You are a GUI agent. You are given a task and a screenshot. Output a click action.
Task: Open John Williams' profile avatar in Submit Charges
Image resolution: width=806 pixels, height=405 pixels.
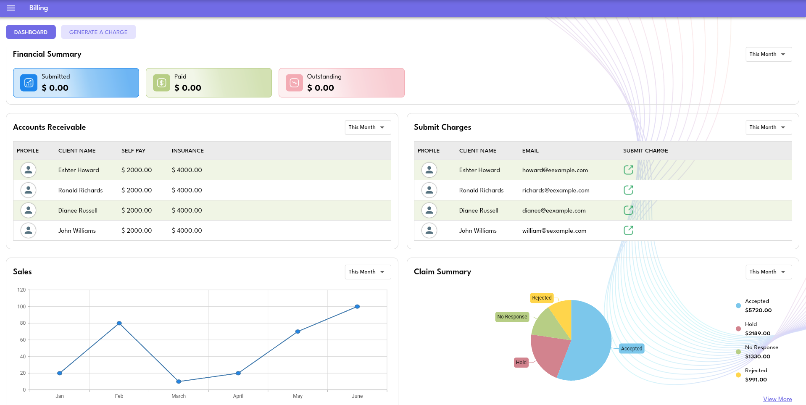[x=429, y=230]
